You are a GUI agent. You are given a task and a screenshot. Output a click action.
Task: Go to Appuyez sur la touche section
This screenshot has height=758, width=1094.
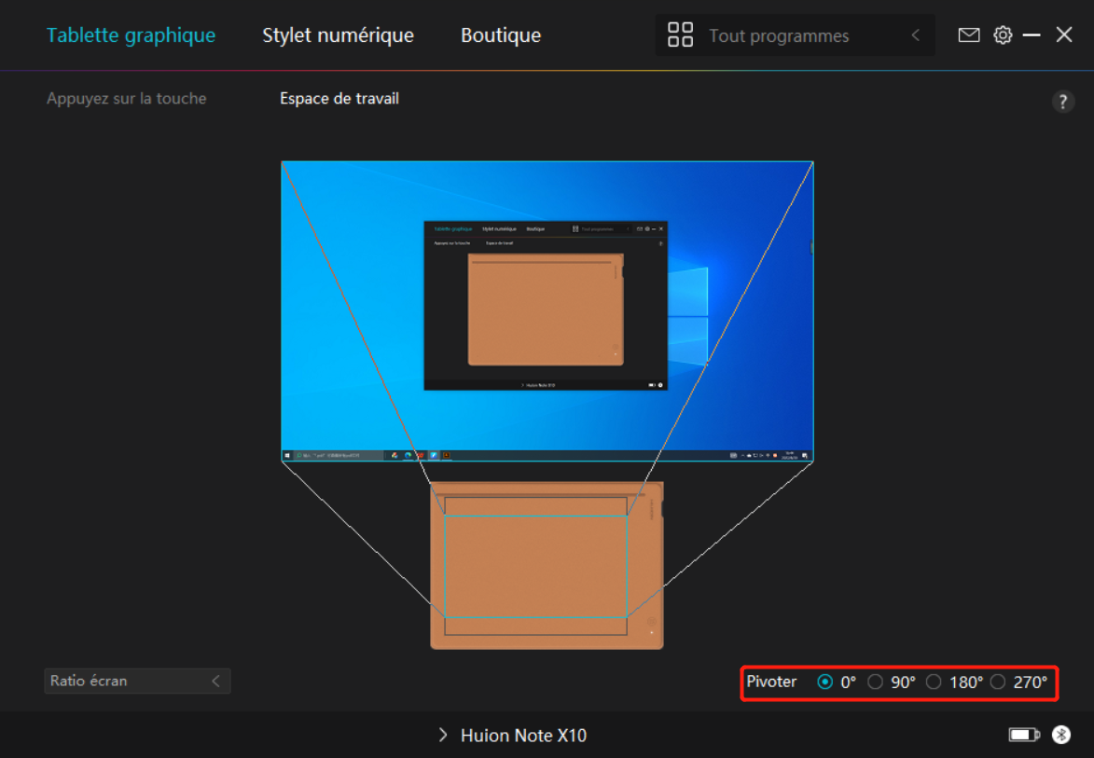point(127,99)
